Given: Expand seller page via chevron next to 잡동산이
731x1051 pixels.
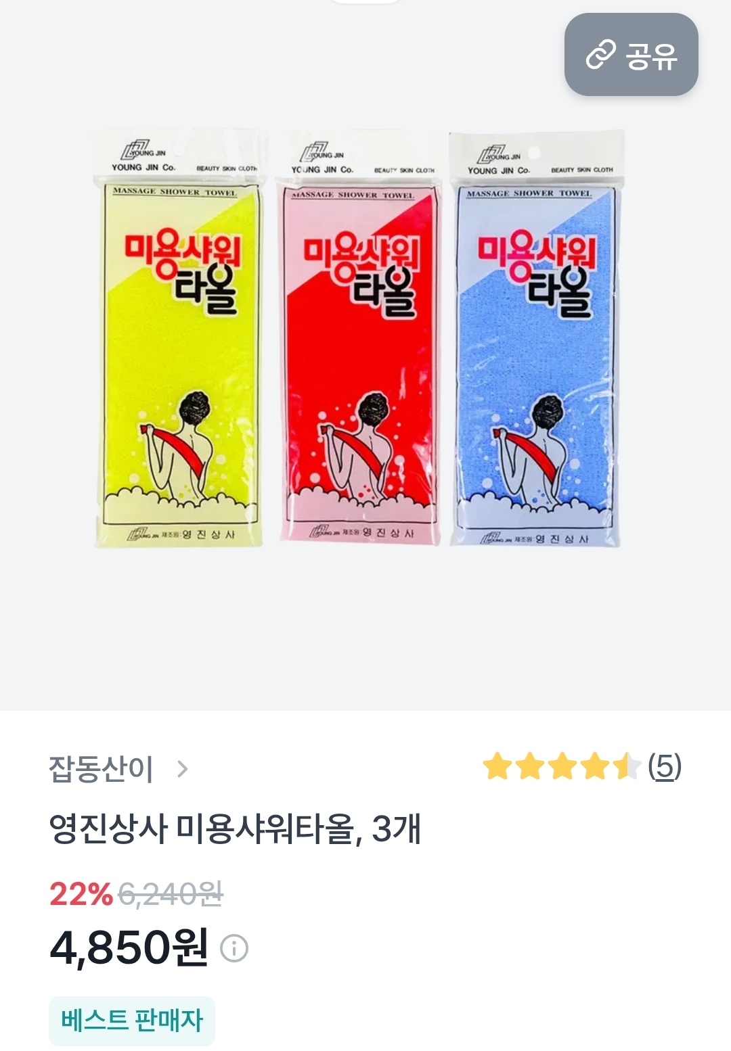Looking at the screenshot, I should tap(181, 769).
